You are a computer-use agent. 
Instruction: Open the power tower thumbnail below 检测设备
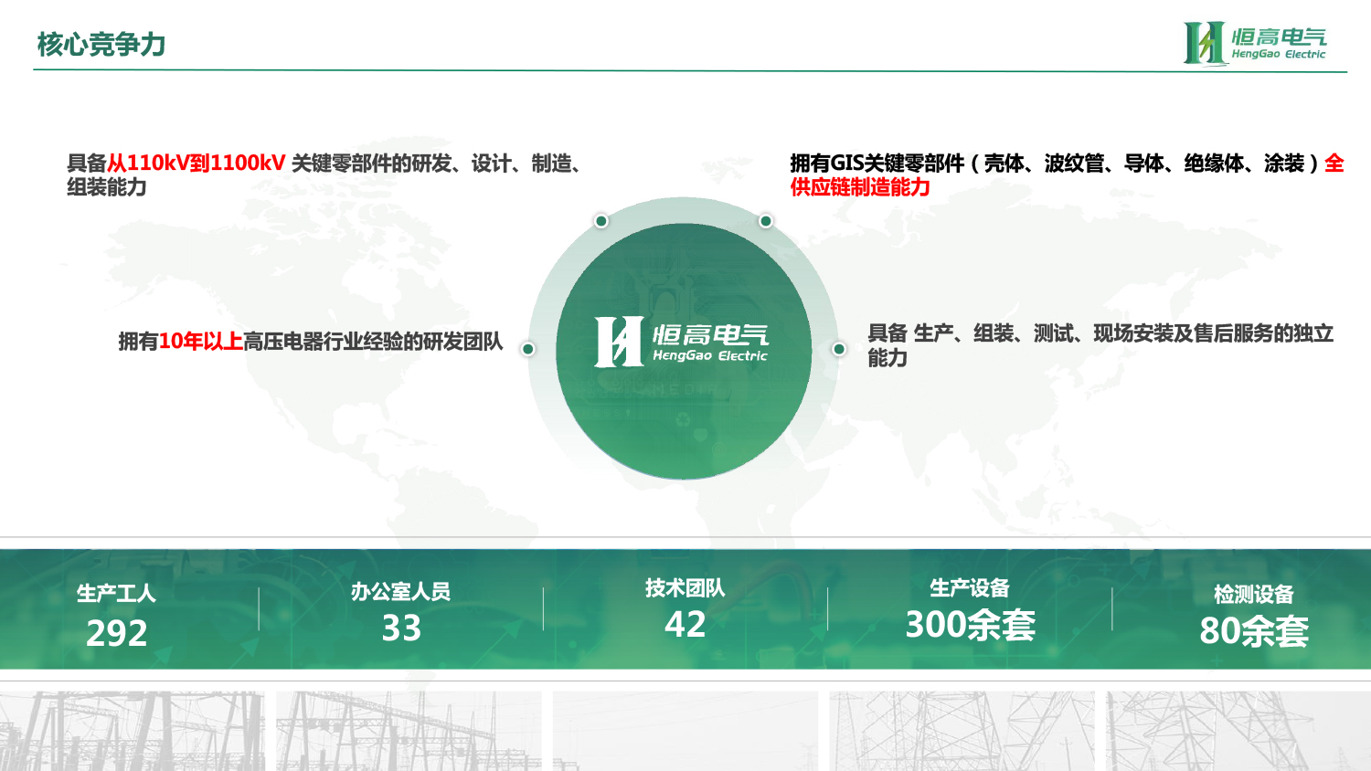(1237, 731)
